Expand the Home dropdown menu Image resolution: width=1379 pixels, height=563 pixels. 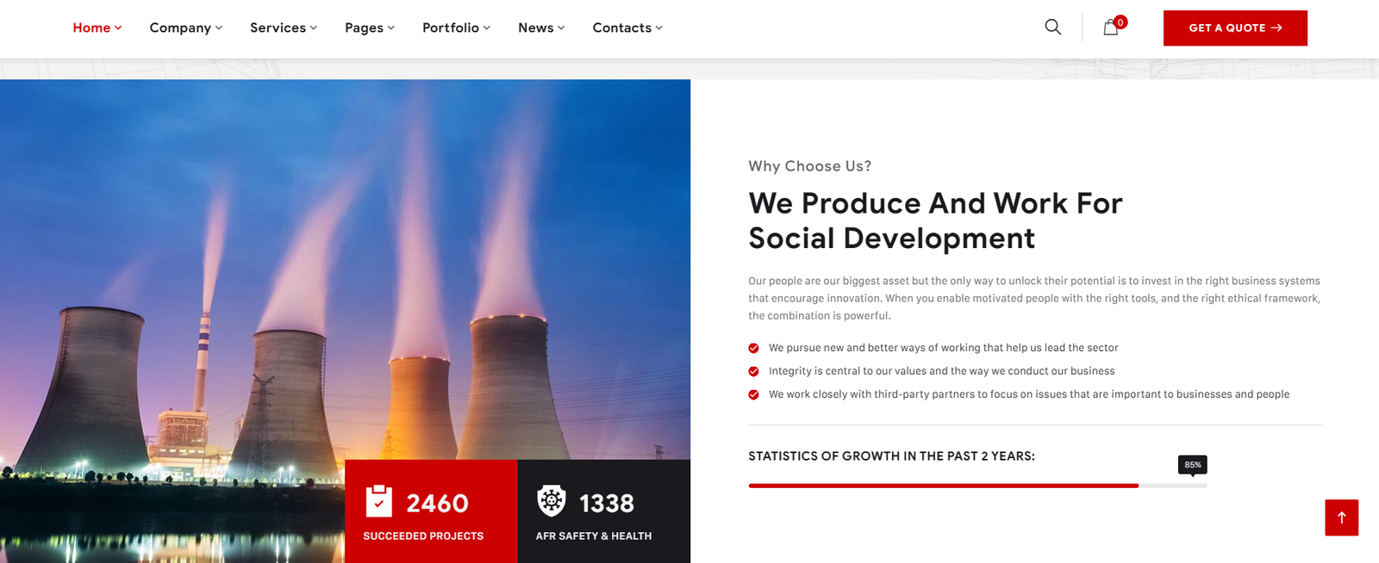click(x=97, y=28)
